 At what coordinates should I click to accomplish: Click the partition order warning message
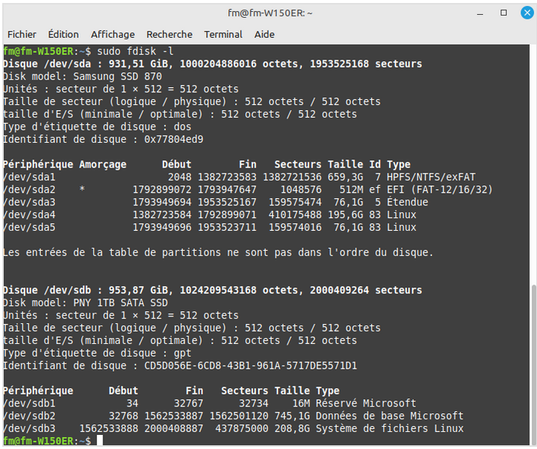pyautogui.click(x=218, y=252)
